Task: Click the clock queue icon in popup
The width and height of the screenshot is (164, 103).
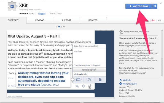Action: click(89, 80)
